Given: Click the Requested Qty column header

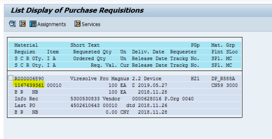Looking at the screenshot, I should tap(92, 52).
